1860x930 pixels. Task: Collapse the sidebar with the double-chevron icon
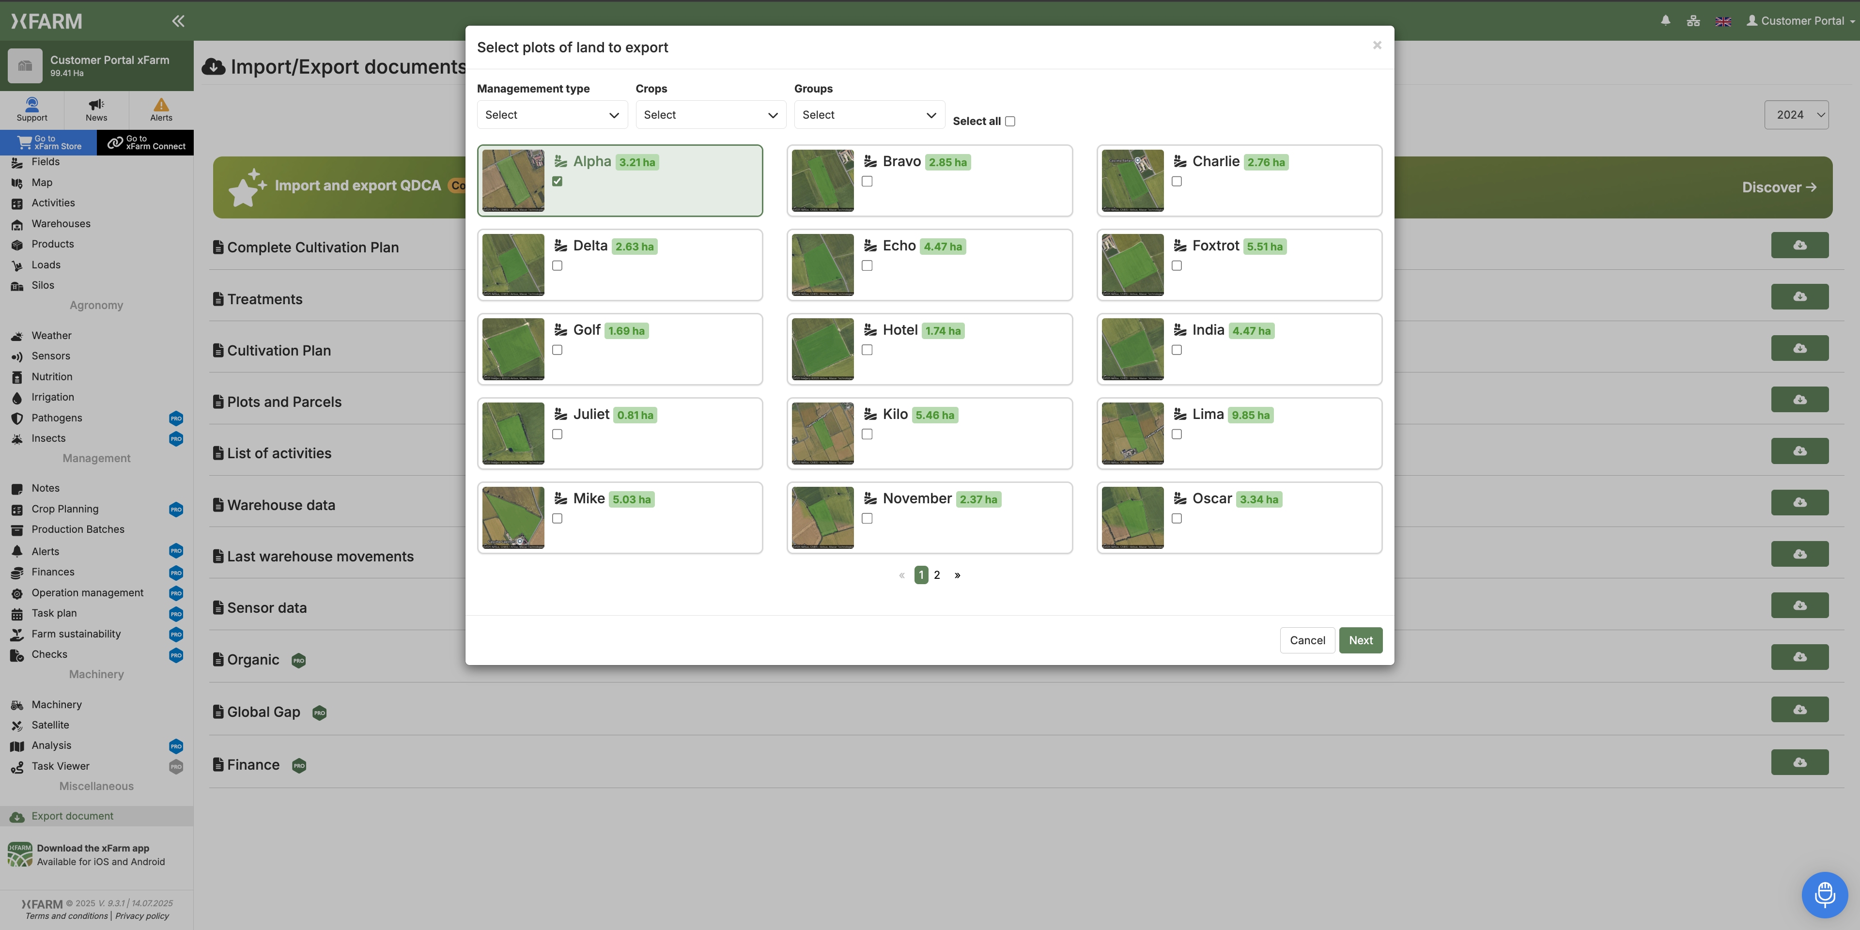click(178, 21)
